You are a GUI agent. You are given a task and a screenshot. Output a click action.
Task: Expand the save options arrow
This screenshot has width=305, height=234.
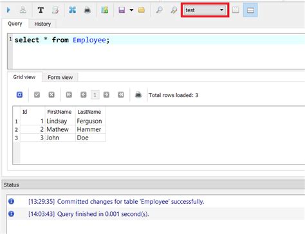coord(131,10)
